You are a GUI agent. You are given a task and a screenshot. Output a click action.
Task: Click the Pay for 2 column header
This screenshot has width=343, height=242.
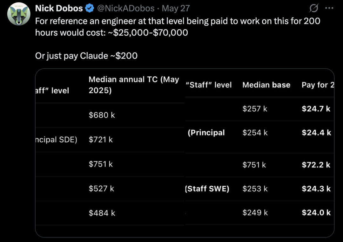(318, 85)
